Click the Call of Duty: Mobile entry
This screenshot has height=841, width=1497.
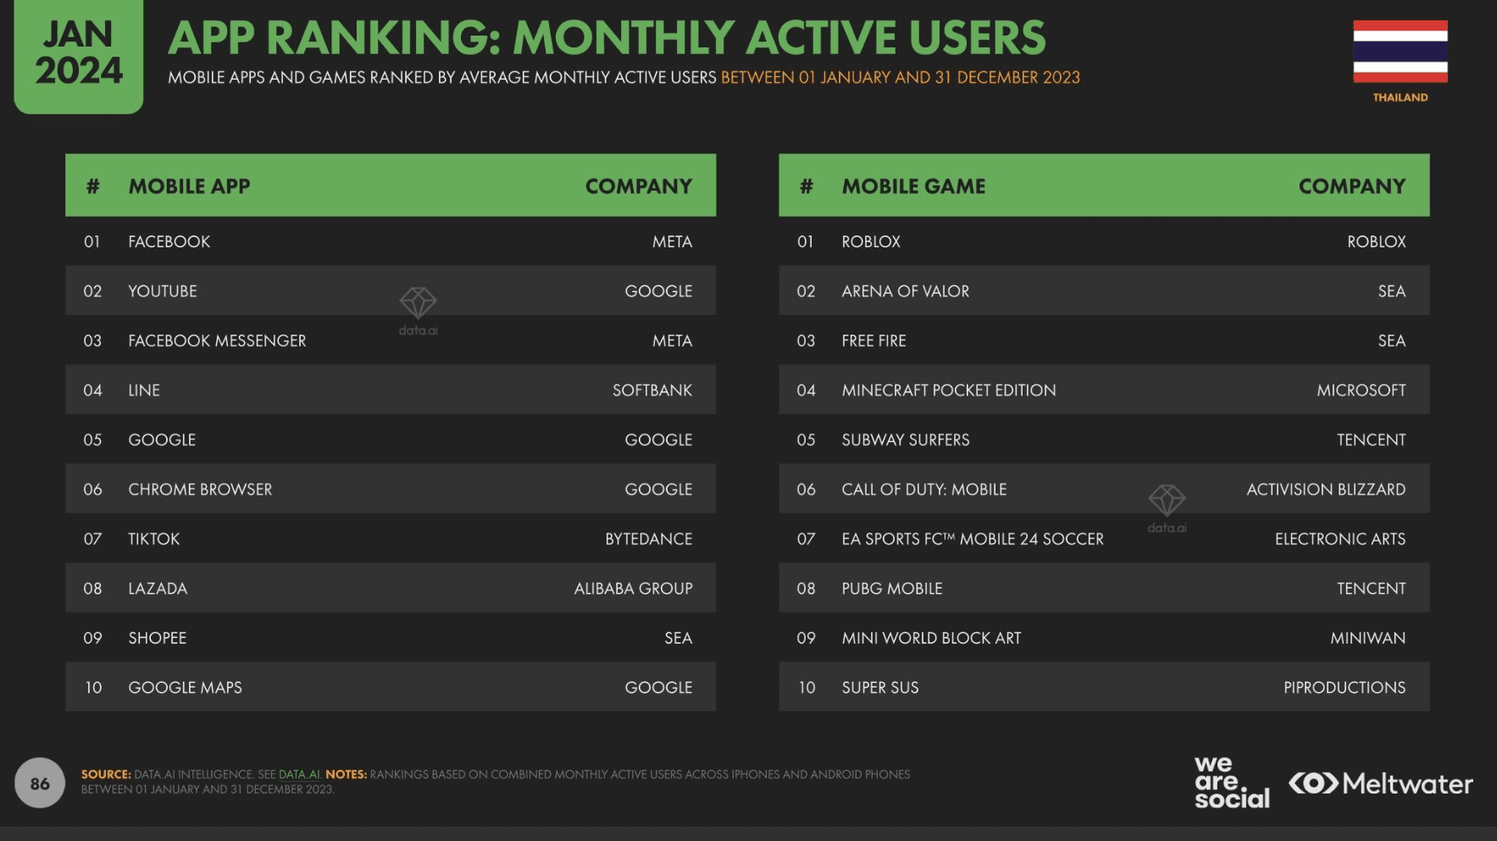[x=923, y=490]
